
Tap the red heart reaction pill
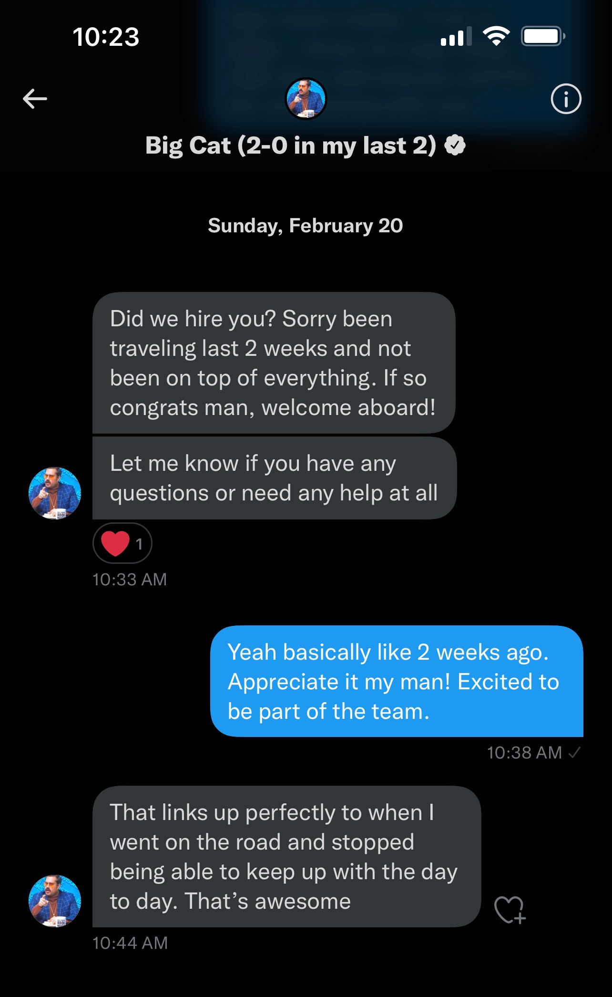(122, 543)
